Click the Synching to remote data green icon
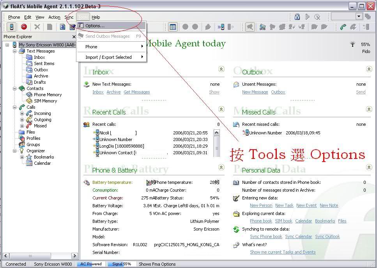377x268 pixels. tap(236, 229)
